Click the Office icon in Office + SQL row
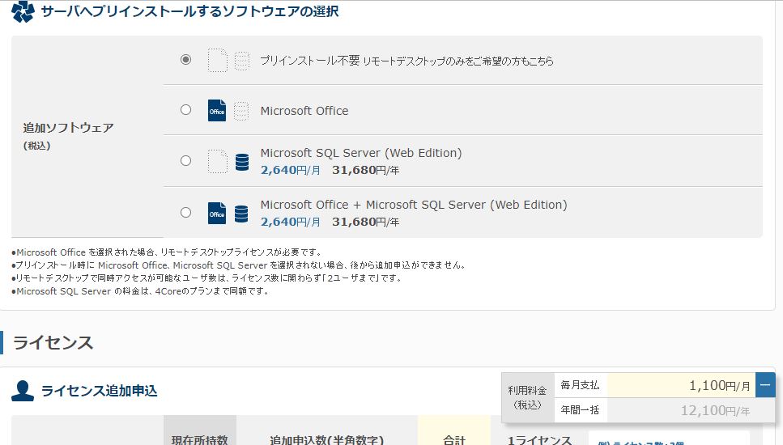The width and height of the screenshot is (783, 445). tap(217, 213)
